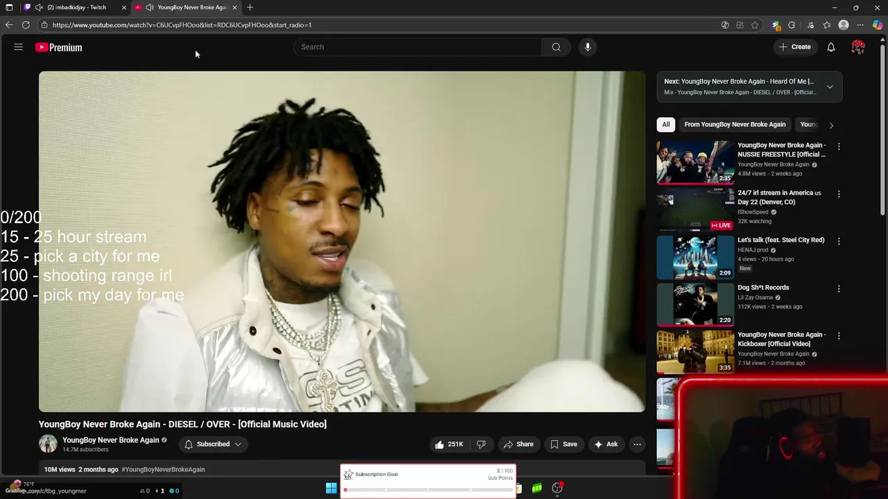This screenshot has height=499, width=888.
Task: Toggle the Subscribed button for the channel
Action: coord(213,444)
